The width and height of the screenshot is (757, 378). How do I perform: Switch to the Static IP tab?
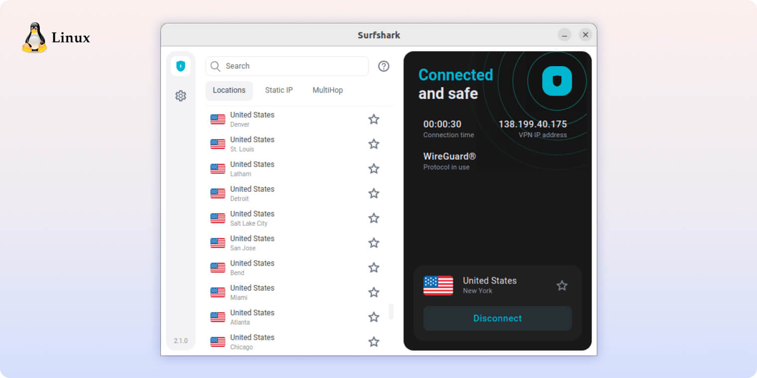click(x=279, y=91)
